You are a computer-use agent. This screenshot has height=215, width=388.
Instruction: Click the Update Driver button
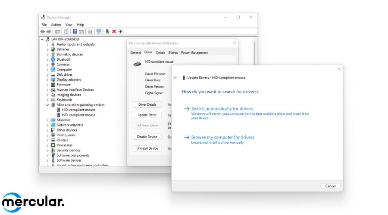[147, 115]
